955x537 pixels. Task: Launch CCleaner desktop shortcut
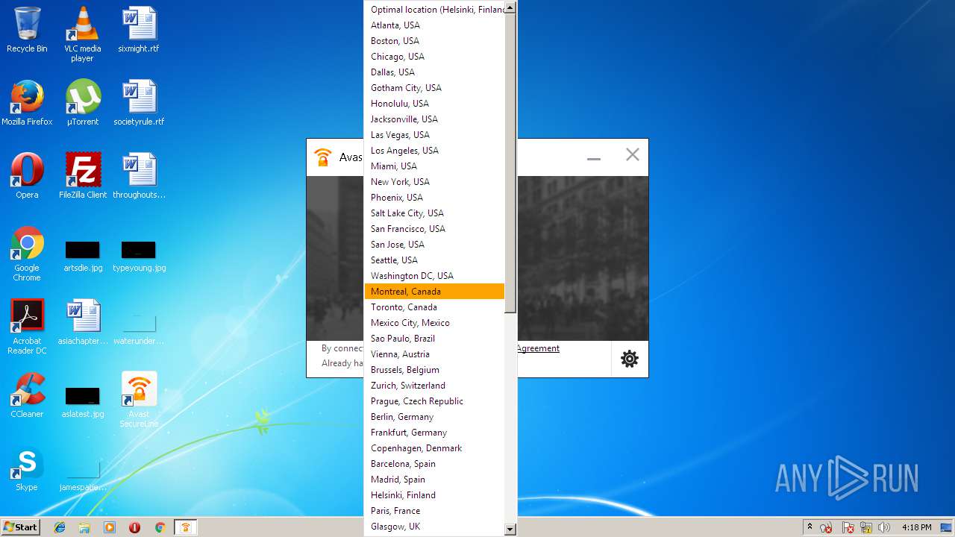coord(27,395)
